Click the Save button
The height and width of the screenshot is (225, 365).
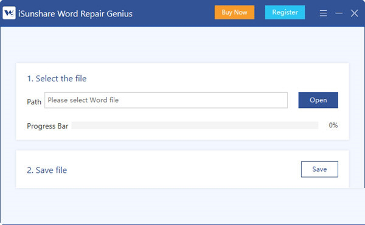(319, 169)
